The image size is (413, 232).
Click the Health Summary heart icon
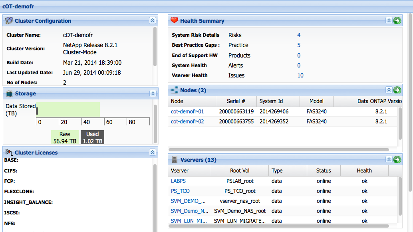pyautogui.click(x=174, y=20)
